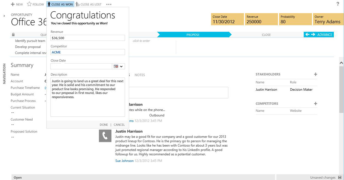Expand the left Navigation pane chevron
This screenshot has height=180, width=344.
click(4, 16)
